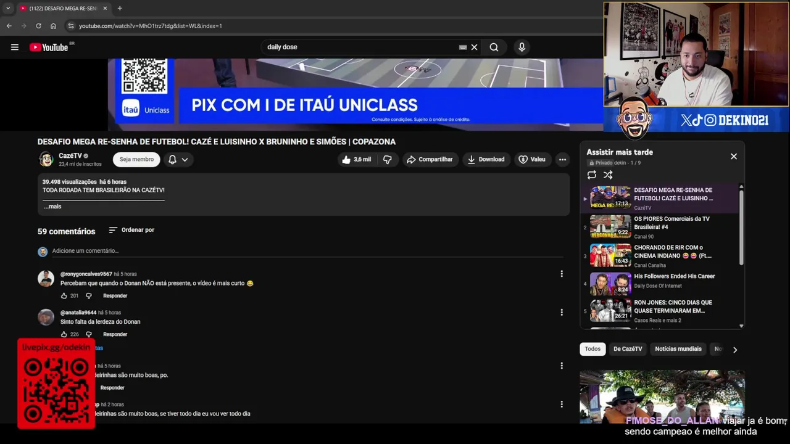This screenshot has width=790, height=444.
Task: Reply to the @anatalia9644 comment
Action: (115, 334)
